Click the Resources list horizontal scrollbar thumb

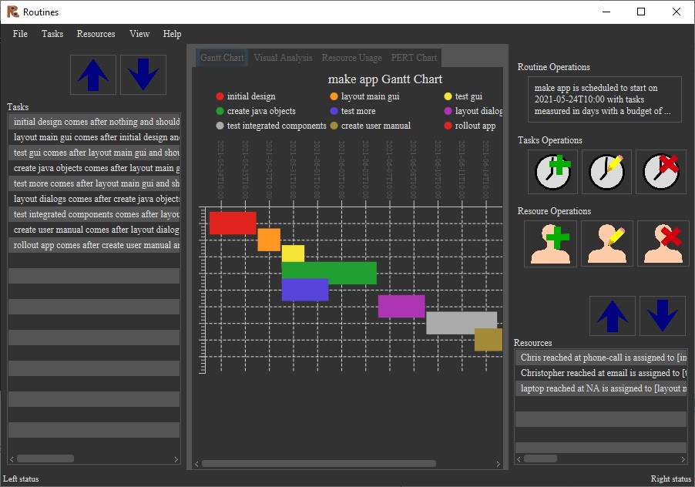540,458
